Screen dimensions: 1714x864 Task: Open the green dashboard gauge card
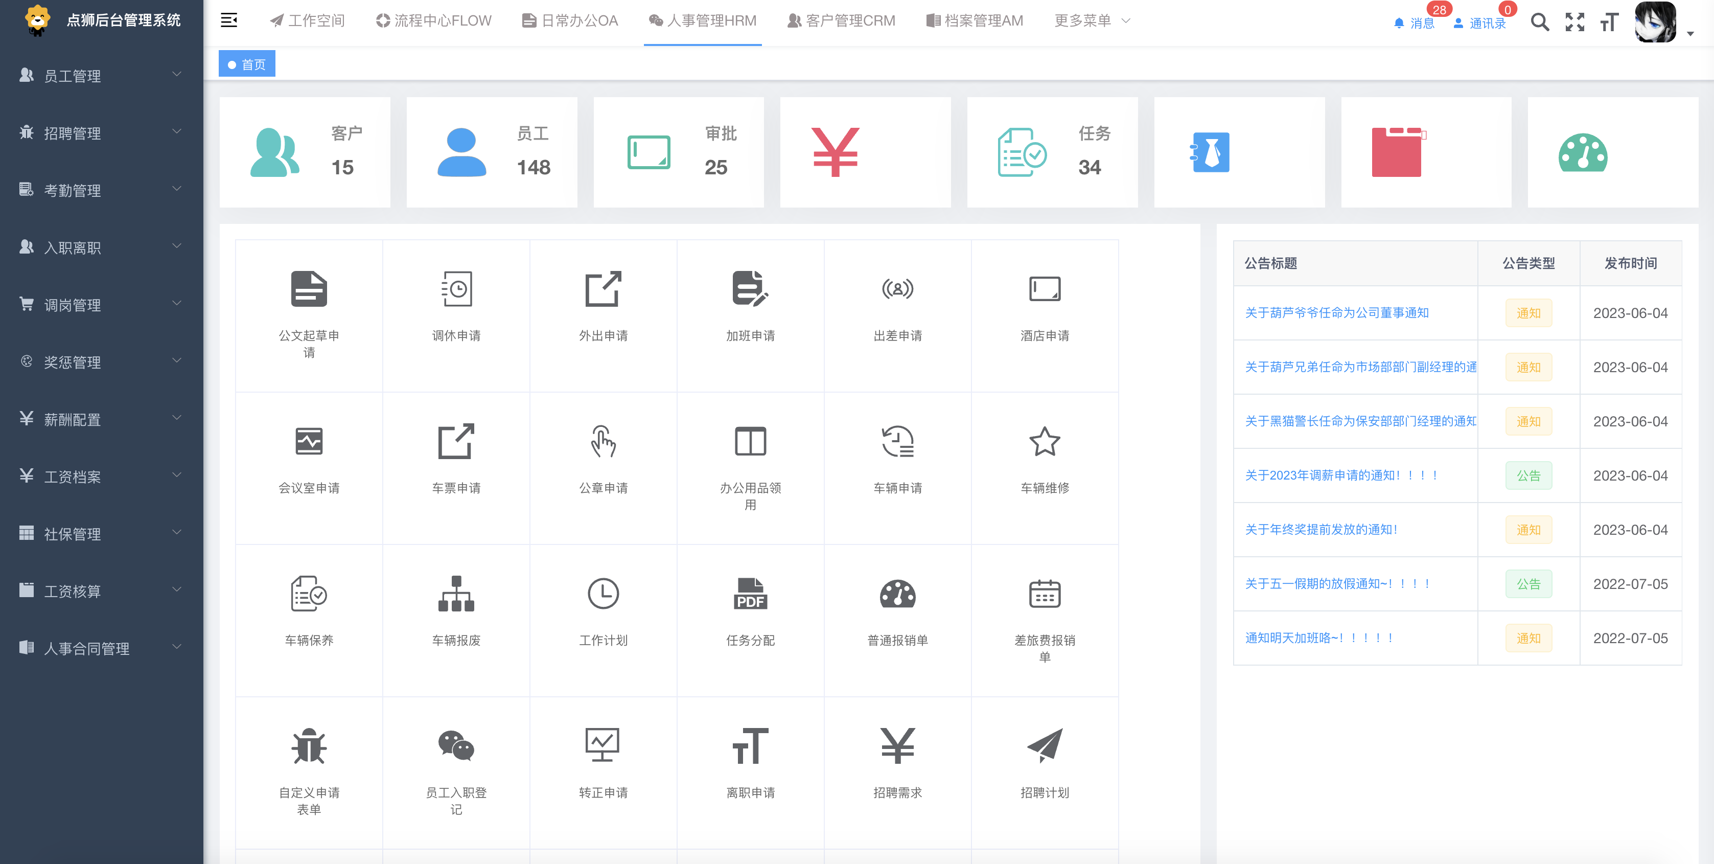pos(1613,152)
